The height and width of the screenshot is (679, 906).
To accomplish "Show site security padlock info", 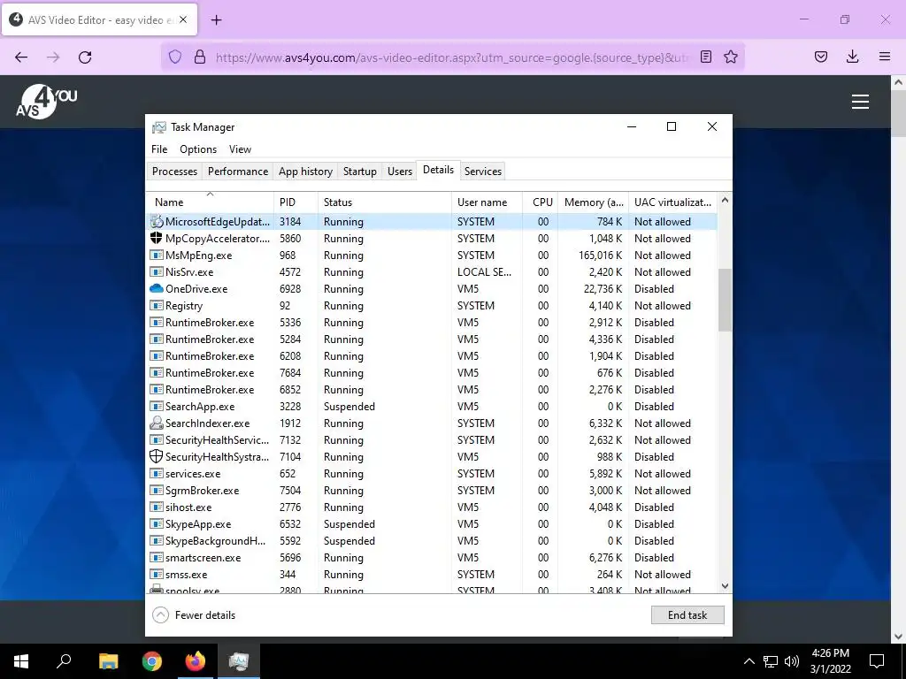I will pos(200,57).
